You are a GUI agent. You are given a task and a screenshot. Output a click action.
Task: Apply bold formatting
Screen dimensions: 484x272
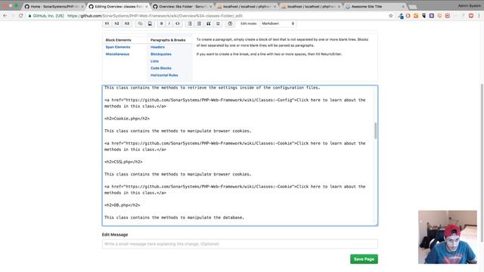click(161, 23)
